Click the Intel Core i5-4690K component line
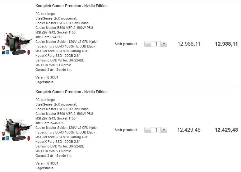Viewport: 241px width, 172px height. (49, 123)
